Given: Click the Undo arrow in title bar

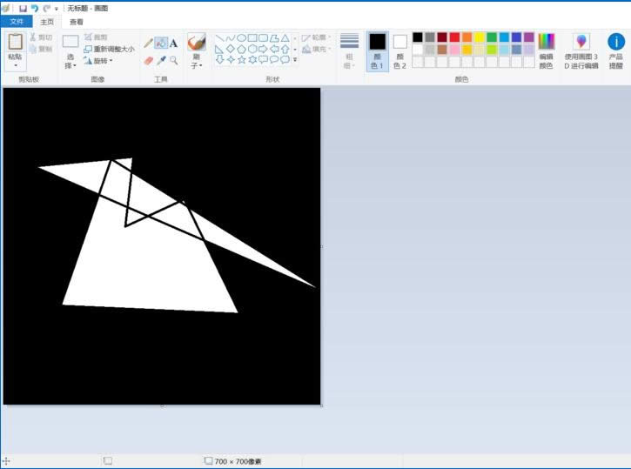Looking at the screenshot, I should click(x=34, y=8).
